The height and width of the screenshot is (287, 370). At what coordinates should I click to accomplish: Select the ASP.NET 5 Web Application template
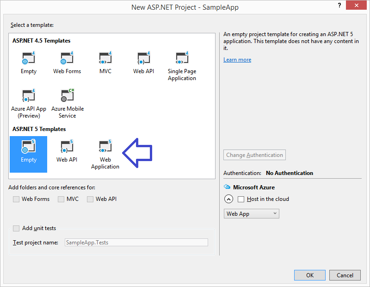coord(105,154)
